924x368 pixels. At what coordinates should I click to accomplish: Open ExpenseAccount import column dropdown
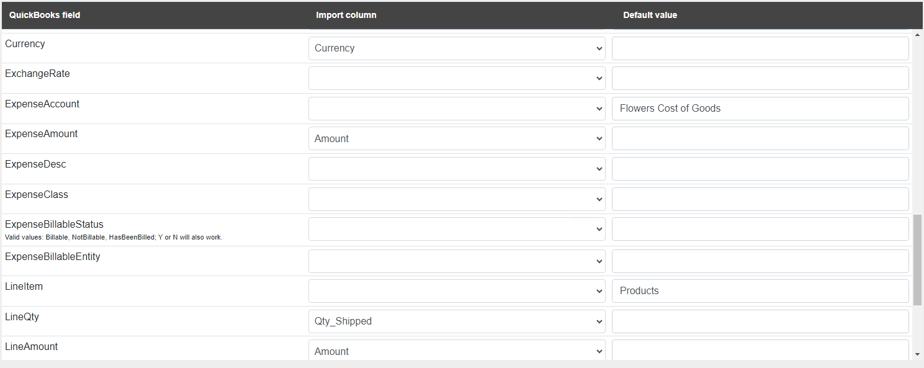tap(457, 109)
